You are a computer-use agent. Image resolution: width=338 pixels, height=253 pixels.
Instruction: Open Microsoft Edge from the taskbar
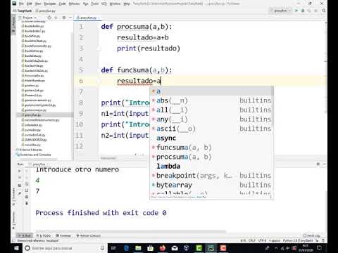(126, 248)
